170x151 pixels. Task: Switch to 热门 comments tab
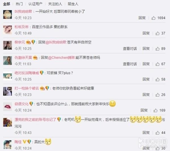click(x=19, y=4)
